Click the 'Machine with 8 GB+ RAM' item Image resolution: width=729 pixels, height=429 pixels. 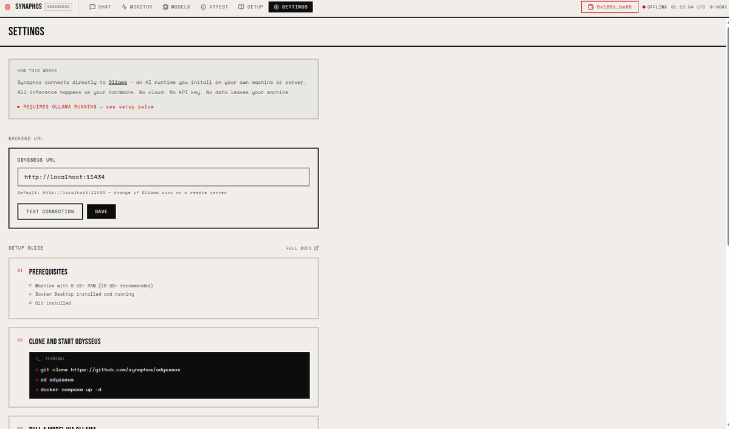(94, 286)
